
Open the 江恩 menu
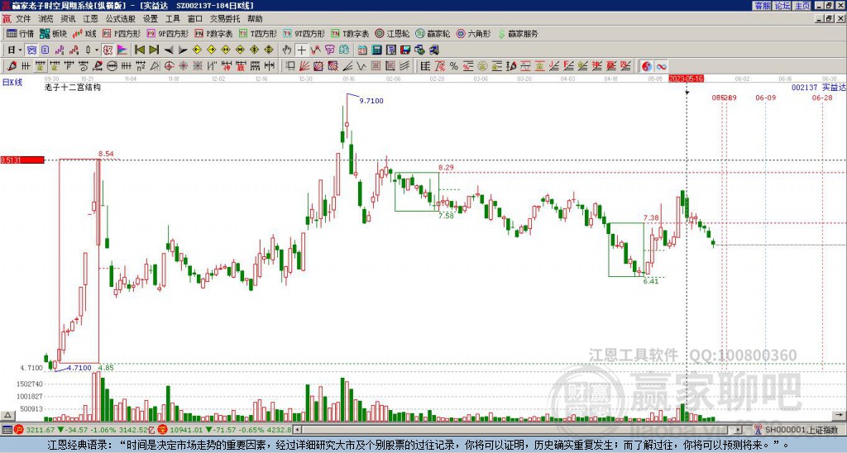tap(90, 19)
